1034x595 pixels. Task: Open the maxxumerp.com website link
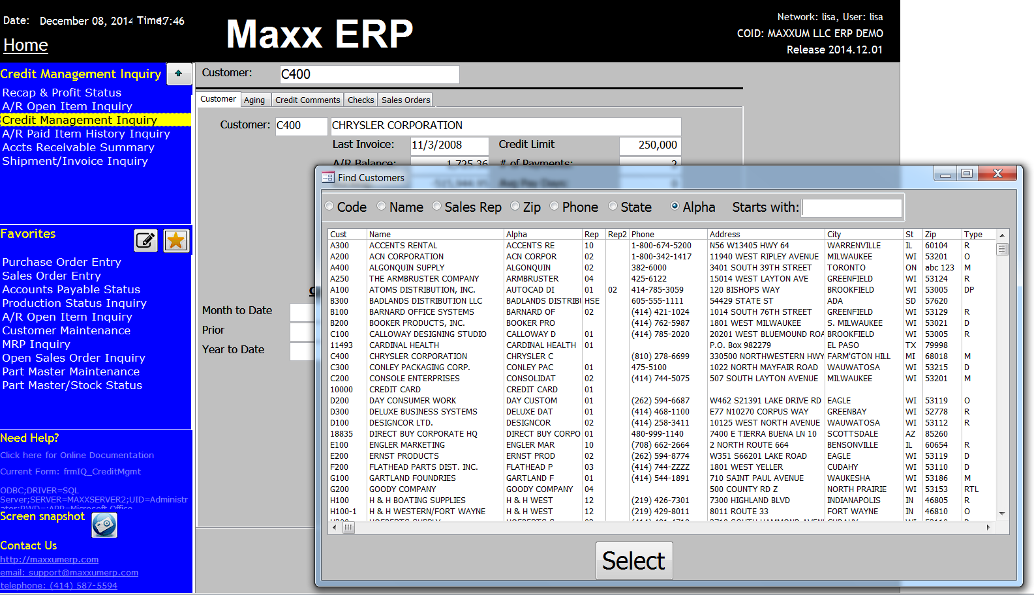(50, 559)
